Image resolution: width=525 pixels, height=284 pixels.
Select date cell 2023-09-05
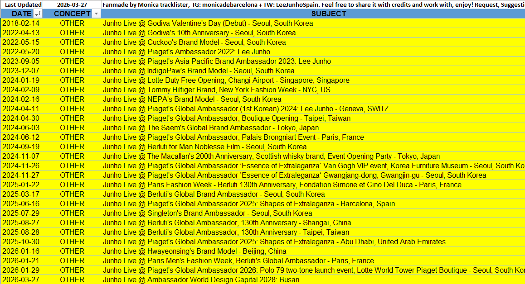point(22,62)
